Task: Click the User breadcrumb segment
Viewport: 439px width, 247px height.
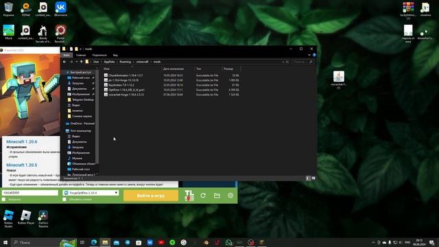Action: pyautogui.click(x=96, y=62)
